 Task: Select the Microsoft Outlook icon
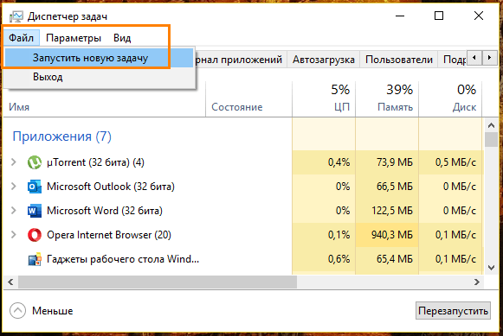click(35, 187)
